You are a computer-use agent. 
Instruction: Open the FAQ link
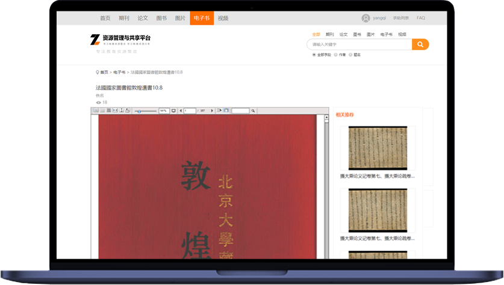point(421,18)
